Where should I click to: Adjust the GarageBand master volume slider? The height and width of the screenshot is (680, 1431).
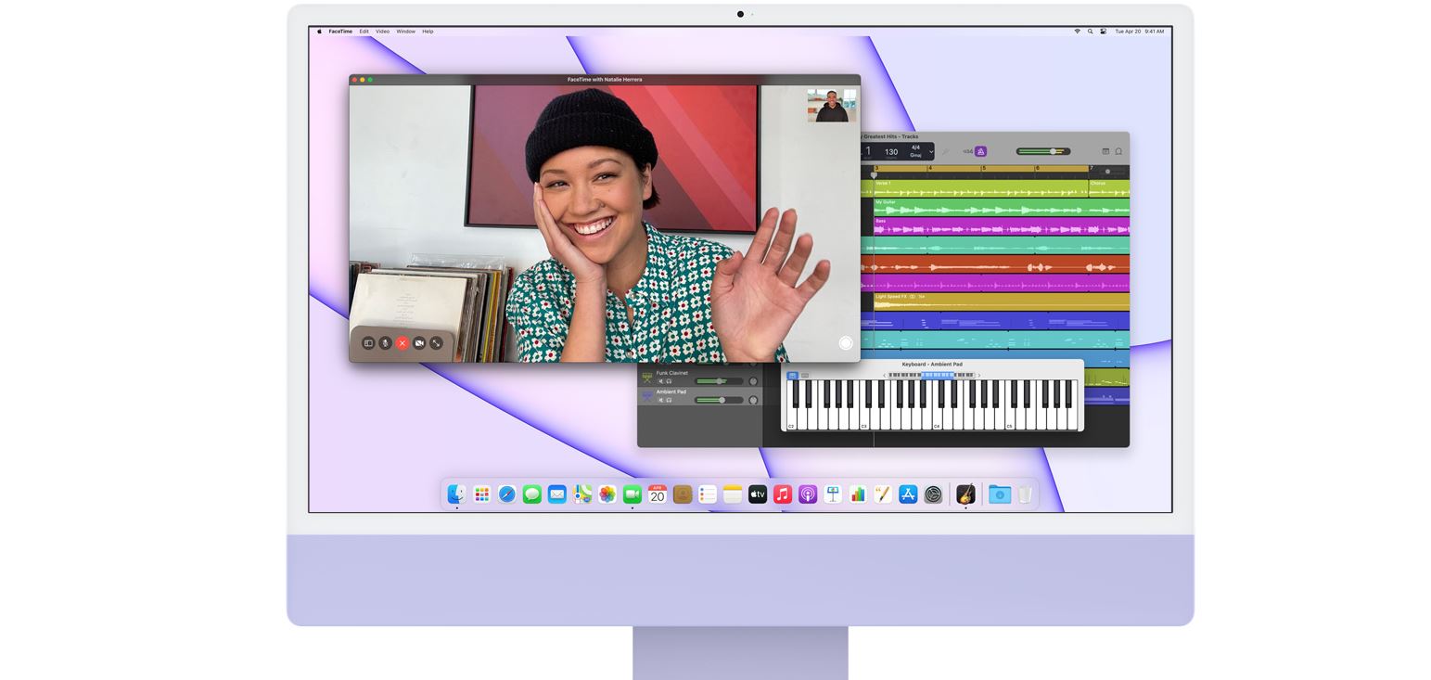point(1053,151)
